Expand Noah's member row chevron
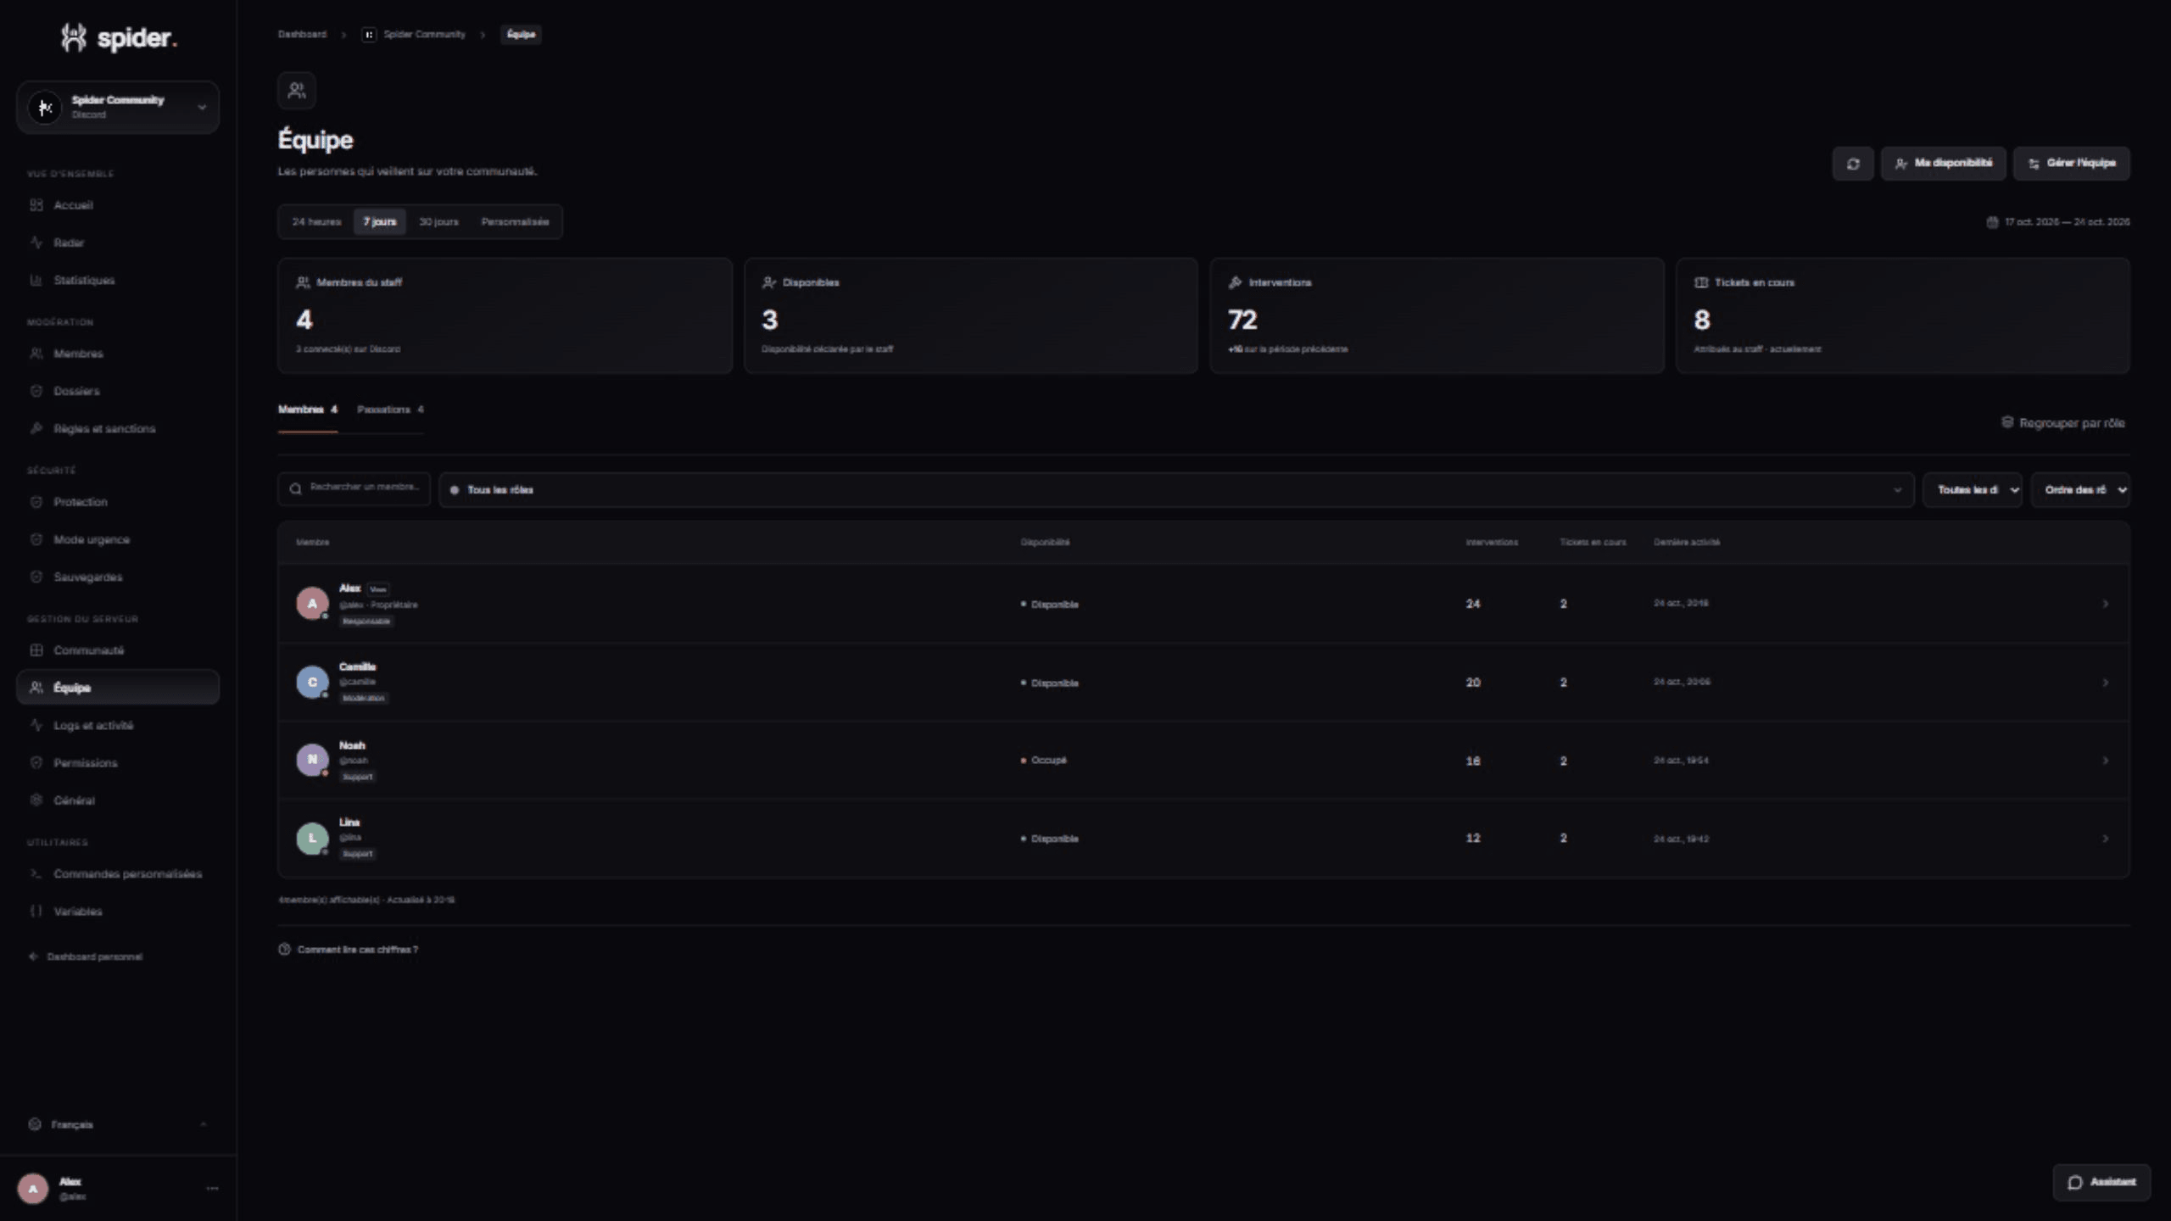 (x=2105, y=761)
